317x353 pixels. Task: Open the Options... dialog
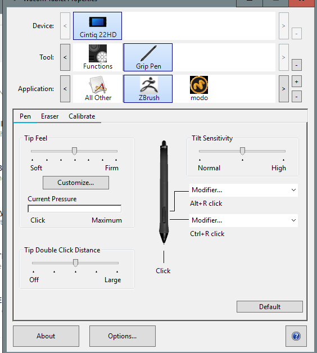tap(123, 336)
